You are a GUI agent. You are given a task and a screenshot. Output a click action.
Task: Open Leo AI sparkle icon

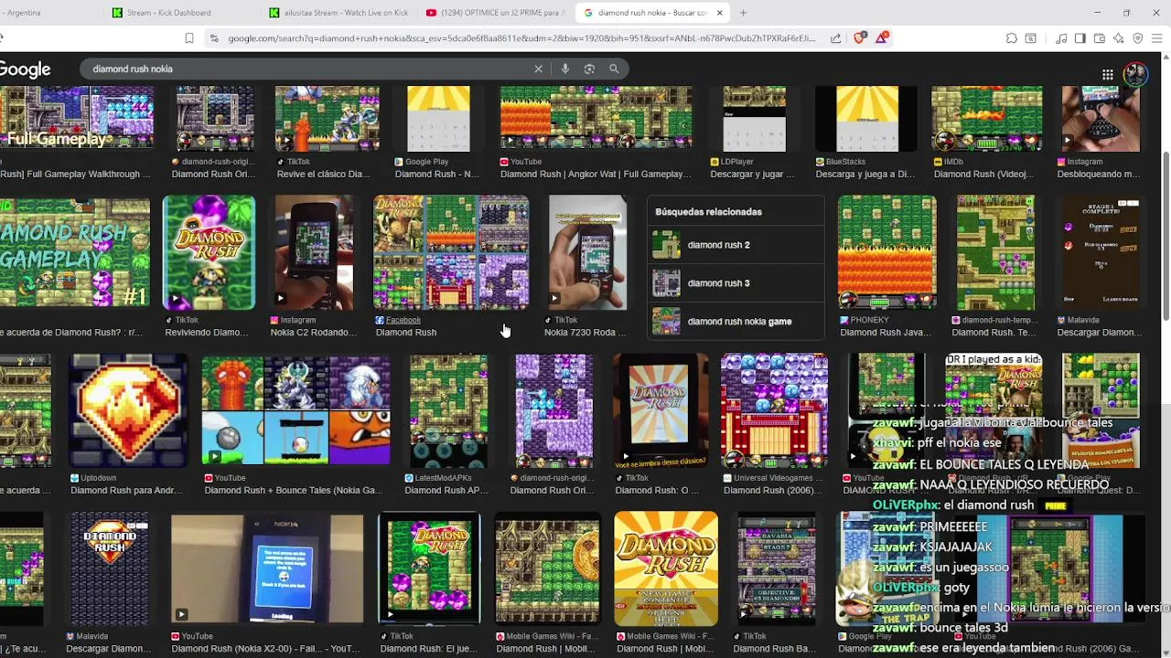1118,38
